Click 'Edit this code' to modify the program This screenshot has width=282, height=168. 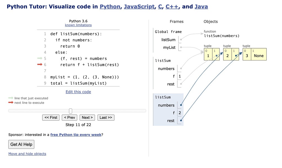(78, 92)
